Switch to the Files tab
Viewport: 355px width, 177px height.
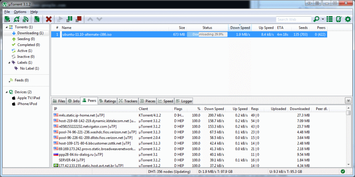click(59, 101)
